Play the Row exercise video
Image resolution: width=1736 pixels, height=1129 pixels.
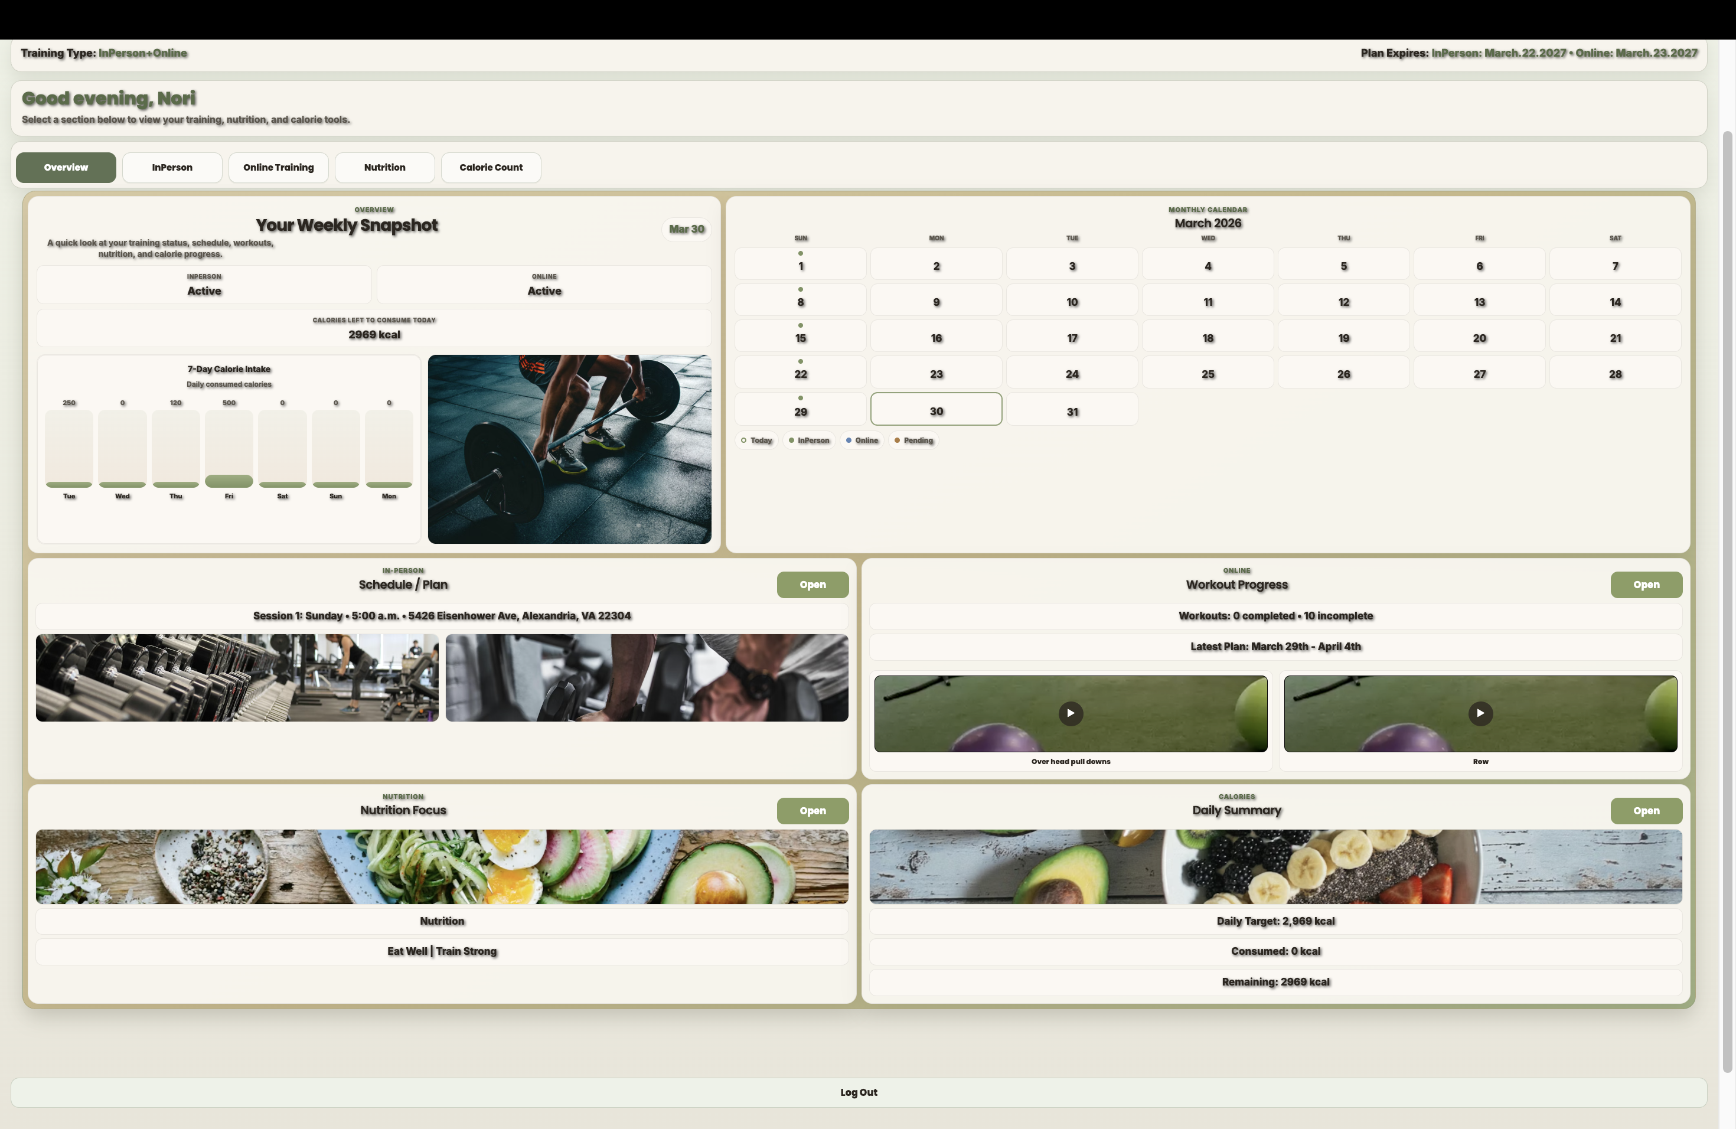pyautogui.click(x=1481, y=713)
